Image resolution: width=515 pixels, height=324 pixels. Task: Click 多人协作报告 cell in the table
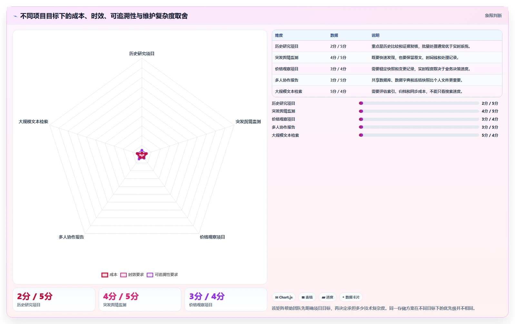tap(287, 80)
